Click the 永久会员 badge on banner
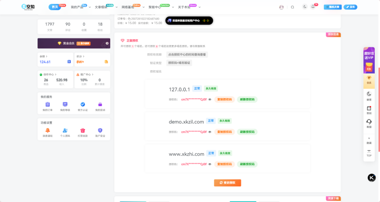380x202 pixels. coord(84,43)
